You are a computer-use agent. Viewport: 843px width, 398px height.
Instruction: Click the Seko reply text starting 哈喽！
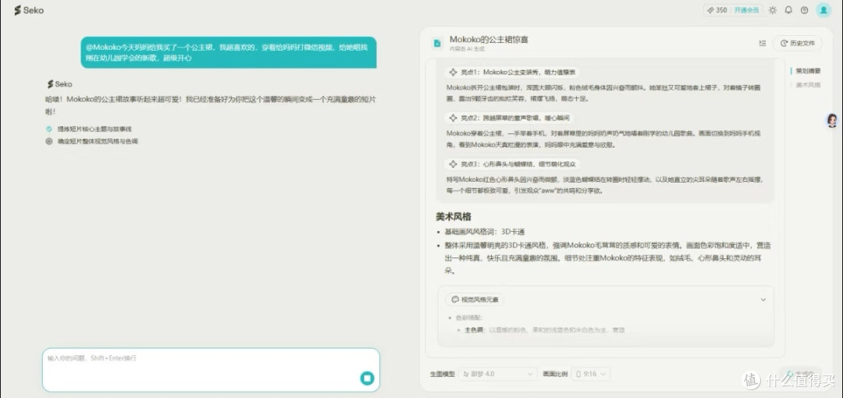tap(210, 105)
